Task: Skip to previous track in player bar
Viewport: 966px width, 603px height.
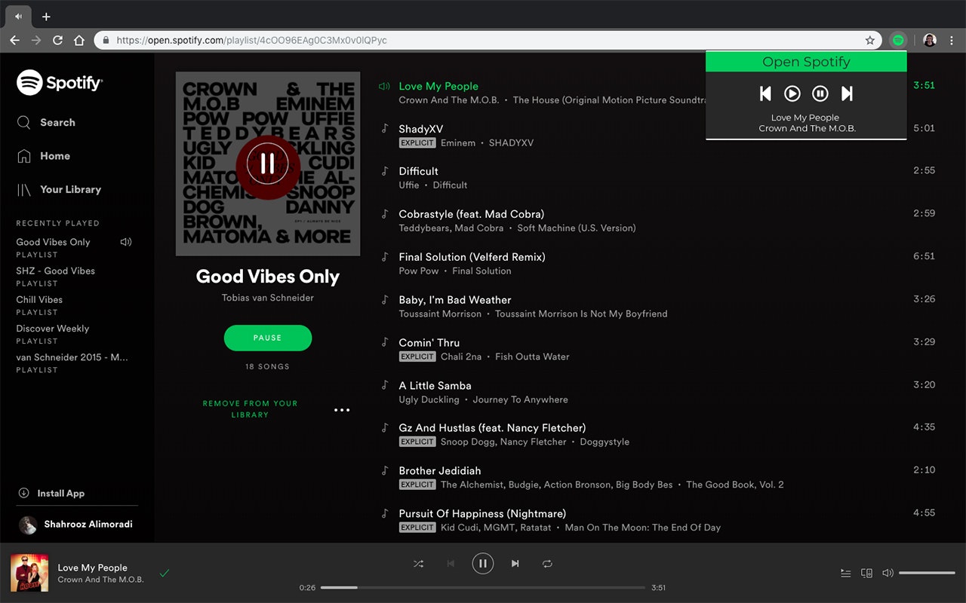Action: 451,563
